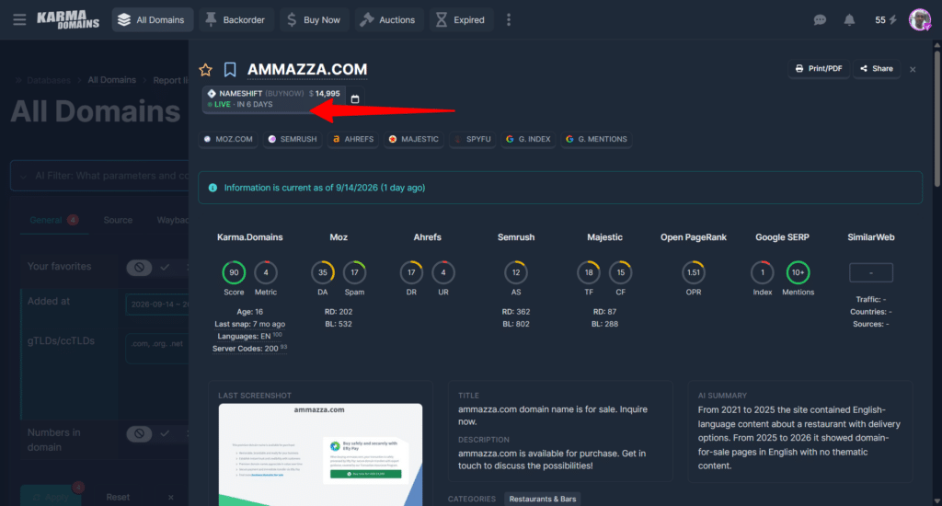Screen dimensions: 942x506
Task: Bookmark AMMAZZA.COM domain
Action: coord(230,70)
